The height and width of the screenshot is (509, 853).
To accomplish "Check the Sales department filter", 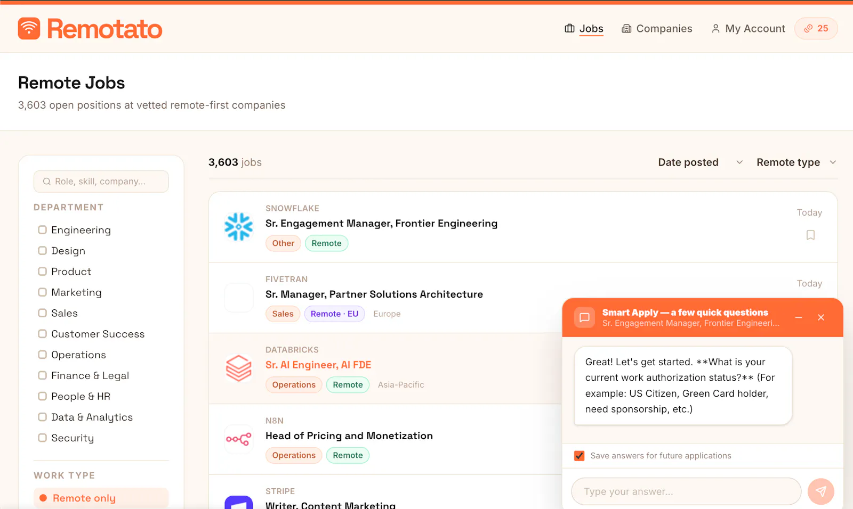I will [x=42, y=313].
